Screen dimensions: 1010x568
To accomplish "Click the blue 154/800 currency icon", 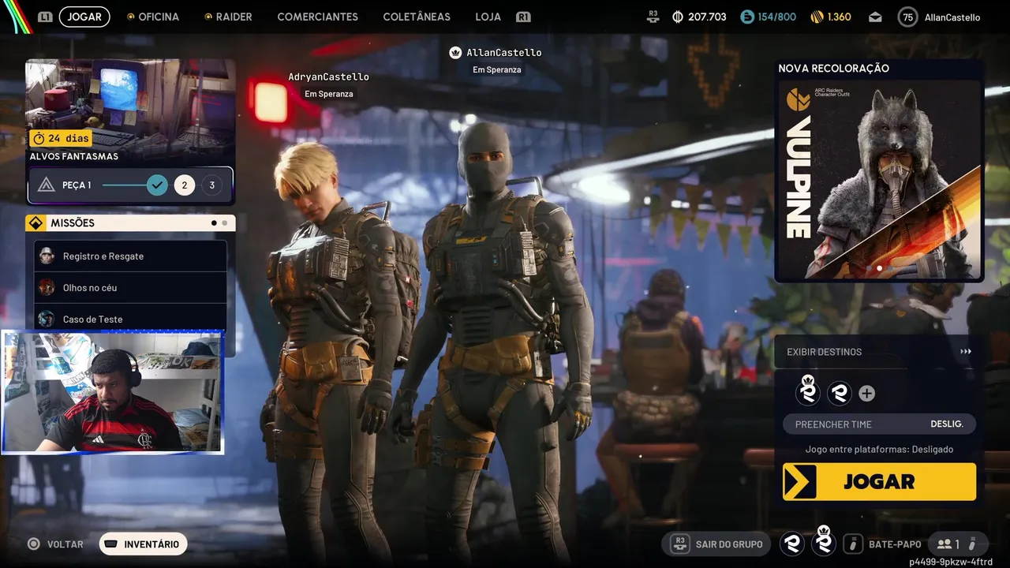I will tap(747, 17).
